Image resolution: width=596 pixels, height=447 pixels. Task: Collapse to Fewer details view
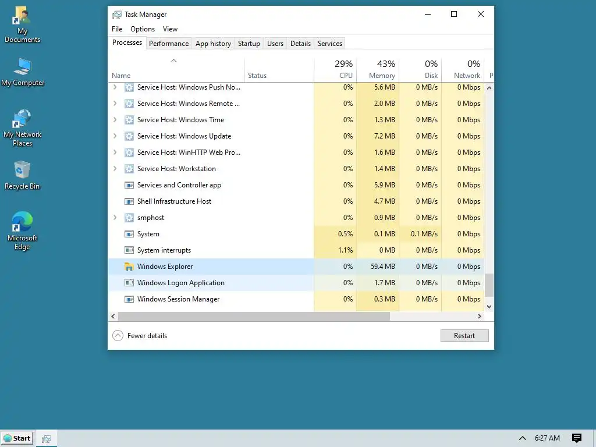click(140, 336)
